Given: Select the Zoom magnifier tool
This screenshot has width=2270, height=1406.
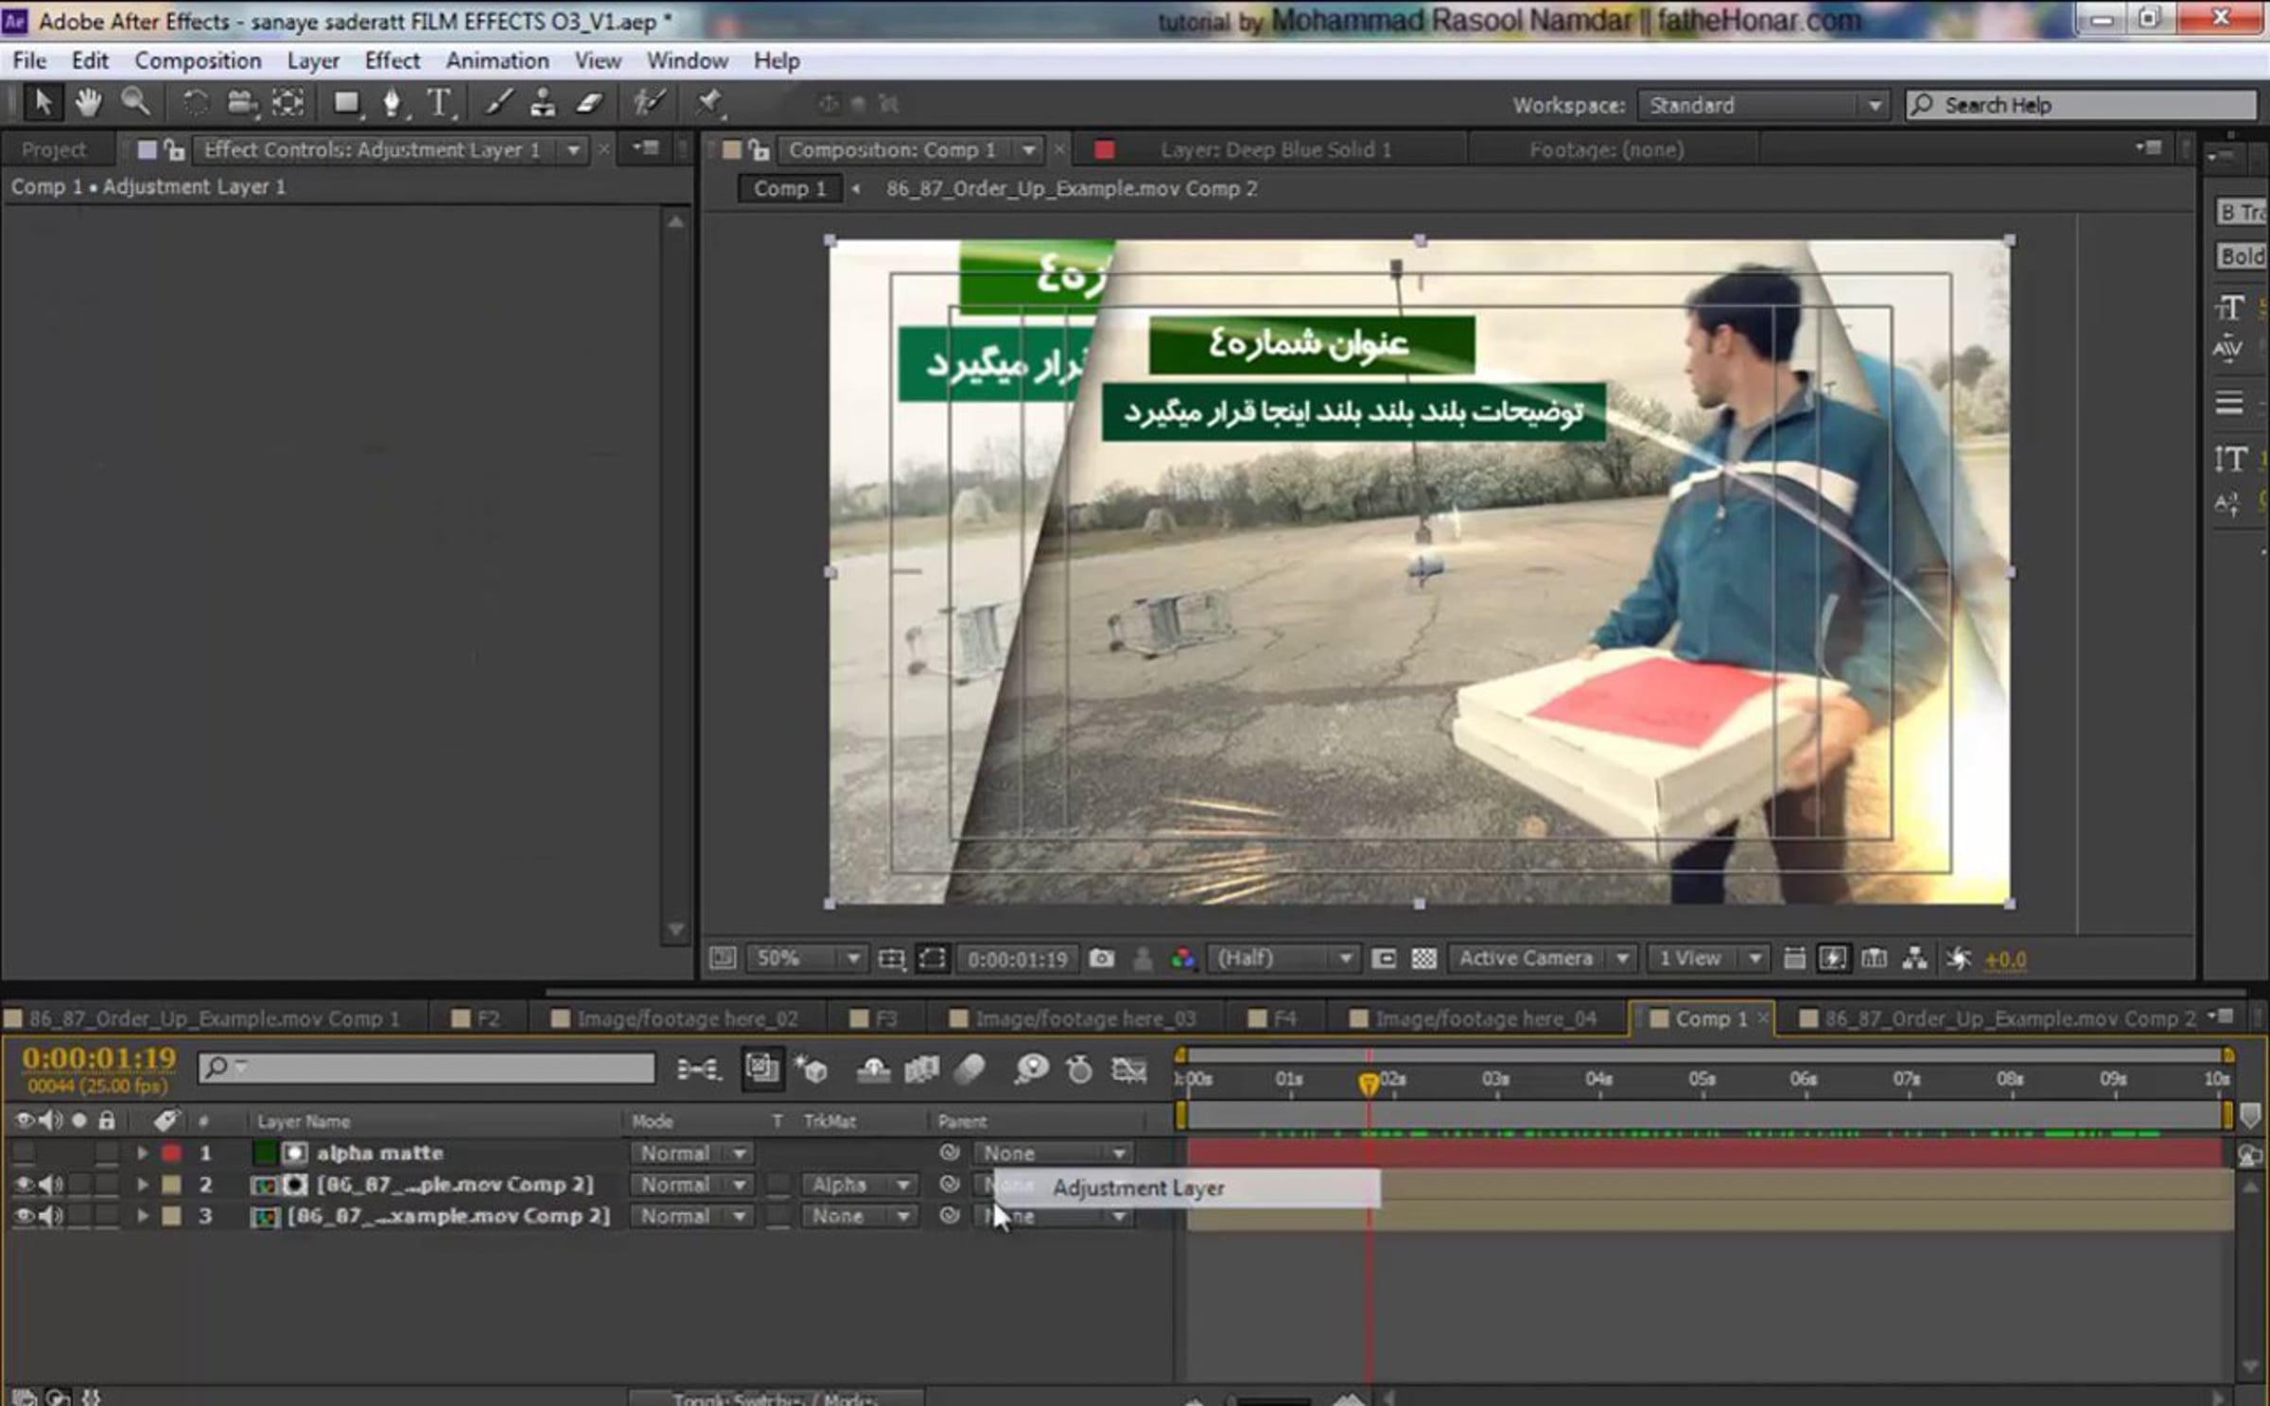Looking at the screenshot, I should coord(135,102).
